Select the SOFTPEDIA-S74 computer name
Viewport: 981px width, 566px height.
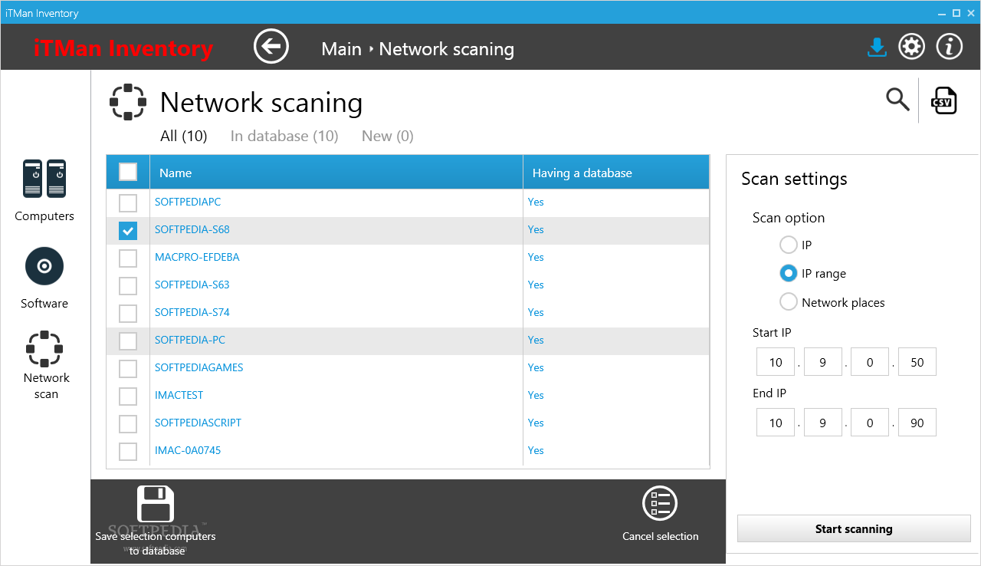(x=192, y=312)
